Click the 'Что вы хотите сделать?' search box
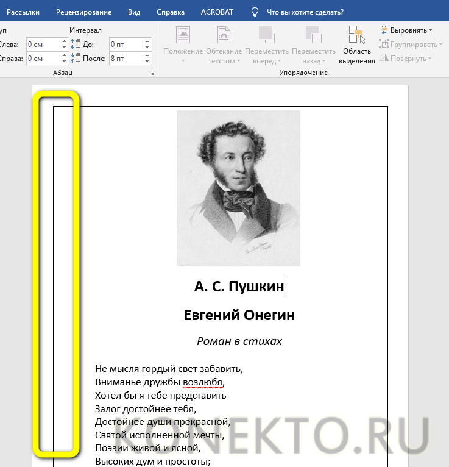449x467 pixels. click(305, 12)
